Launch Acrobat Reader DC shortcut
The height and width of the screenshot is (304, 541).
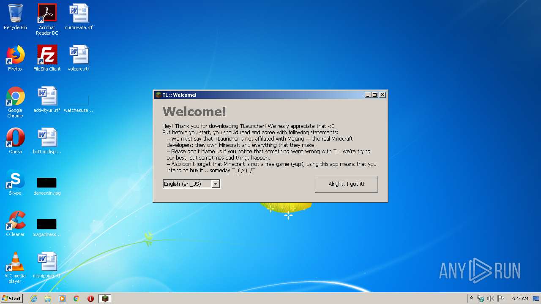47,19
